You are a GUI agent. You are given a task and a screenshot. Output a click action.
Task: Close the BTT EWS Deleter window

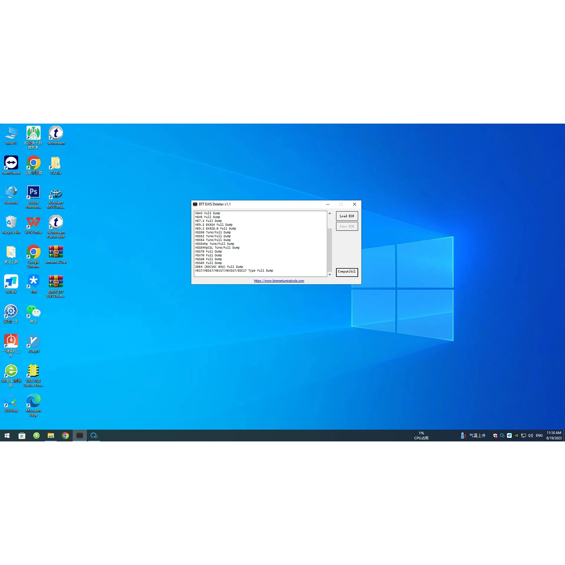point(354,204)
